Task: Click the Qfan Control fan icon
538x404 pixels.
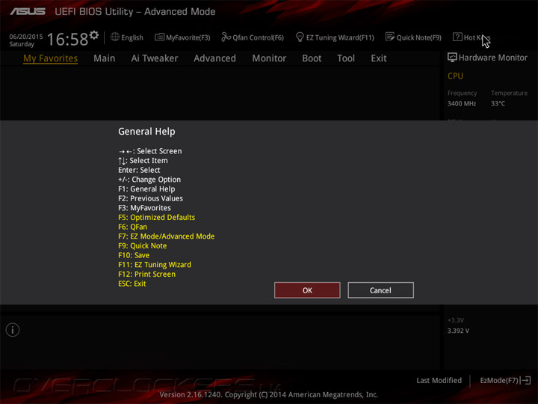Action: (x=226, y=37)
